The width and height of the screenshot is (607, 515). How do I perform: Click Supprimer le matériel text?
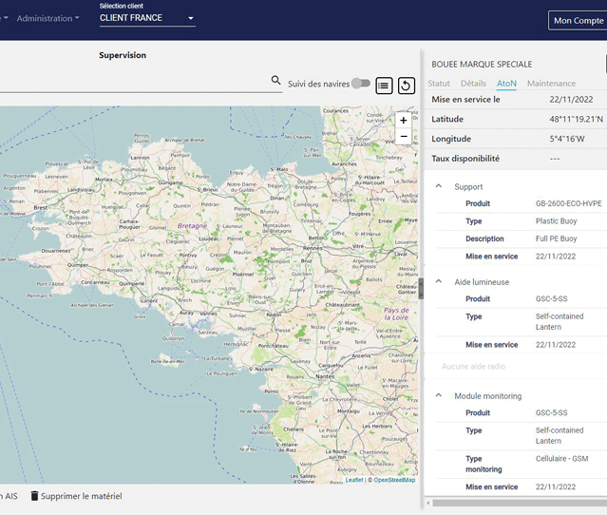click(x=82, y=496)
